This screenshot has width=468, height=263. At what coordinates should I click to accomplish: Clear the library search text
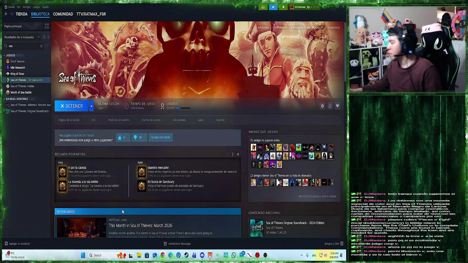tap(41, 46)
